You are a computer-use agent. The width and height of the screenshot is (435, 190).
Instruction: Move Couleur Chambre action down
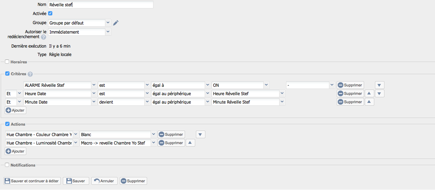point(200,134)
